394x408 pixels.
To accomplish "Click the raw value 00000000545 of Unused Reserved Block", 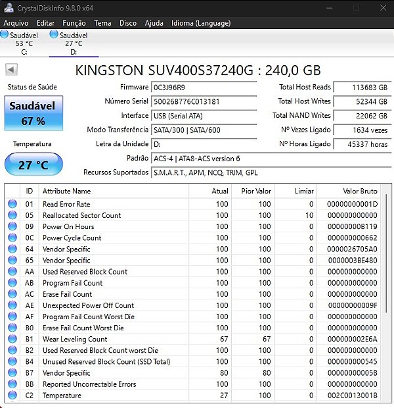I will [352, 361].
